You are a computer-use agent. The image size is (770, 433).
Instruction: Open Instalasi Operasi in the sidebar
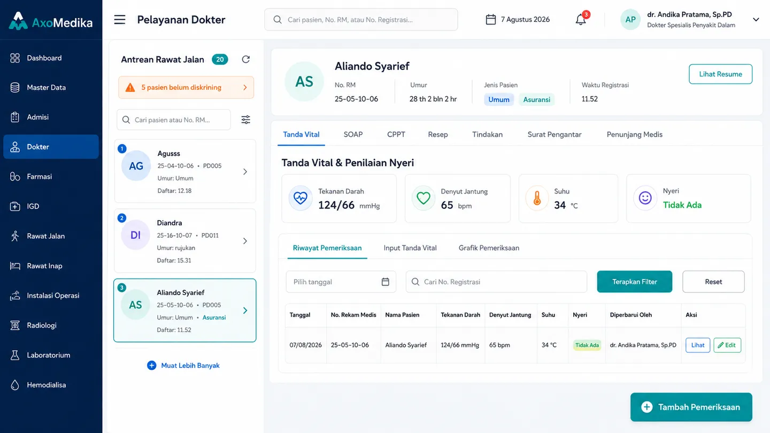coord(51,296)
